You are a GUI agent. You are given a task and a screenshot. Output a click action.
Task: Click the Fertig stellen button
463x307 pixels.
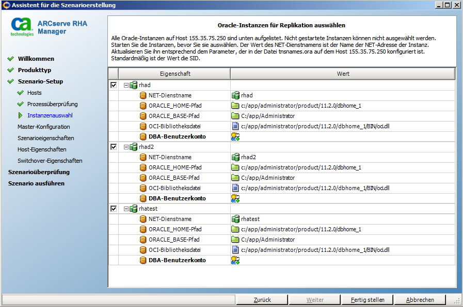coord(368,300)
